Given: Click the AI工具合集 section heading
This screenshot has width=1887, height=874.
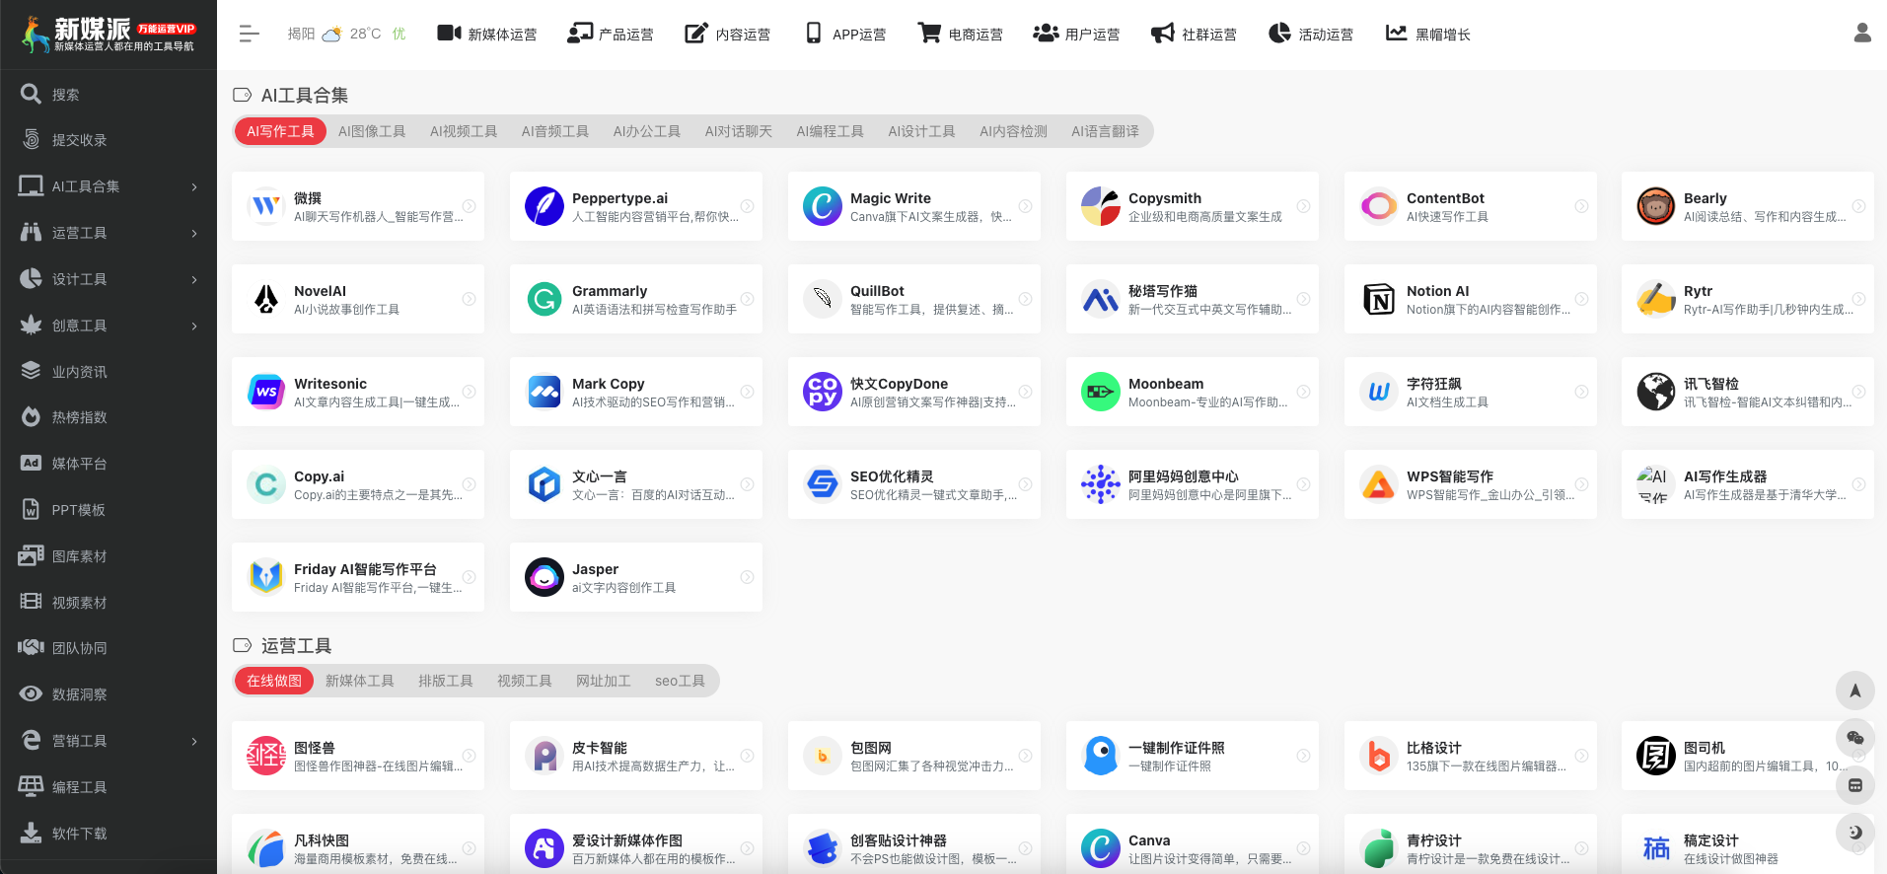Looking at the screenshot, I should [x=304, y=95].
